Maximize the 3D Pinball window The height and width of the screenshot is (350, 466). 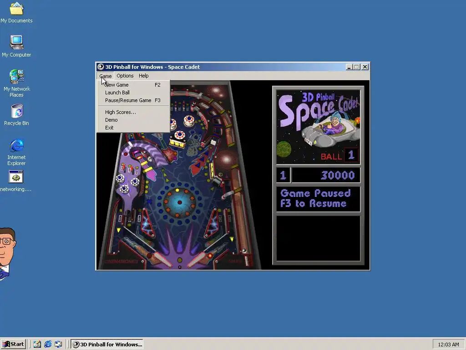(357, 67)
